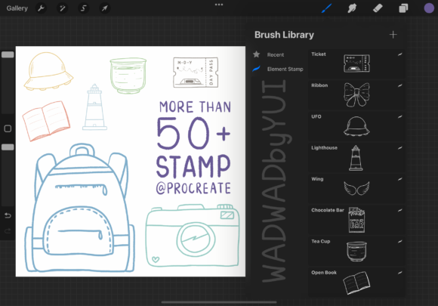The image size is (438, 306).
Task: Click the stroke icon on the Ribbon row
Action: pos(399,85)
